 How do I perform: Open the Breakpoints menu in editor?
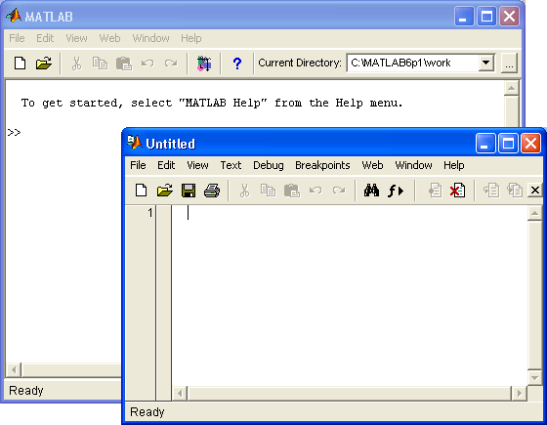(322, 165)
